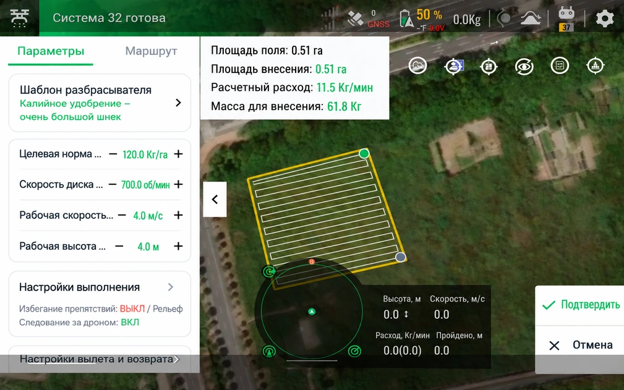Screen dimensions: 624x390
Task: Tap Площадь внесения: 0.51 га value
Action: coord(331,69)
